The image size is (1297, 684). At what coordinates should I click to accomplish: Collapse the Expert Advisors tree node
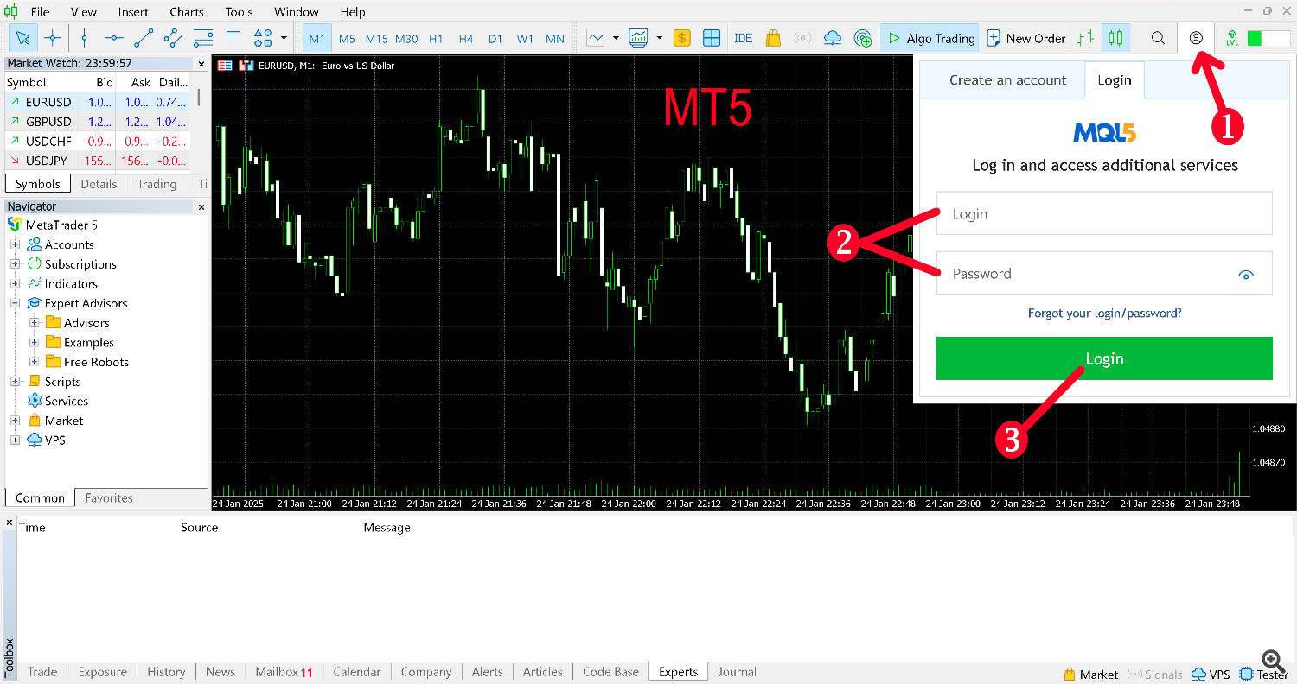(x=15, y=303)
